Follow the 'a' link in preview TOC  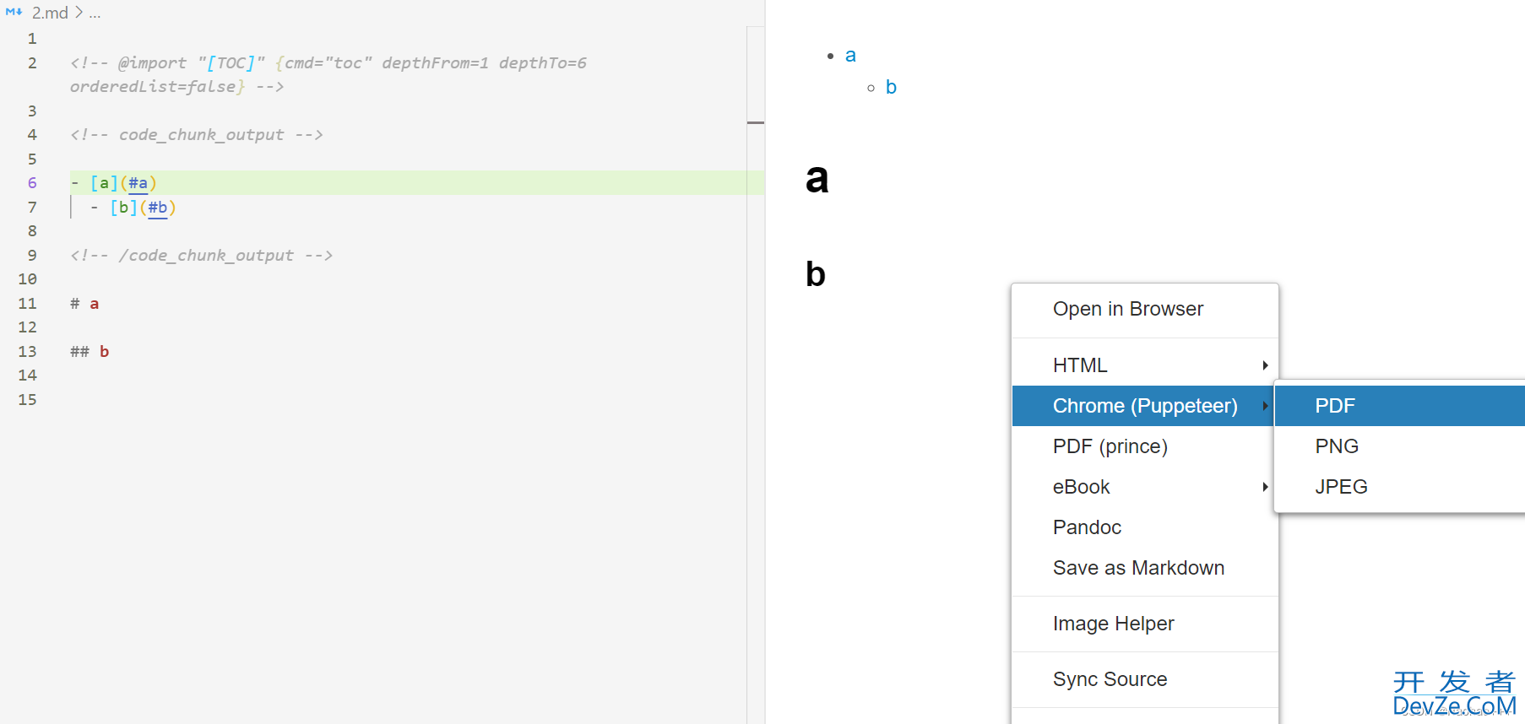[850, 56]
